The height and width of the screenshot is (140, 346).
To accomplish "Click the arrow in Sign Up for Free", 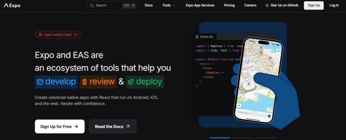I will click(76, 127).
